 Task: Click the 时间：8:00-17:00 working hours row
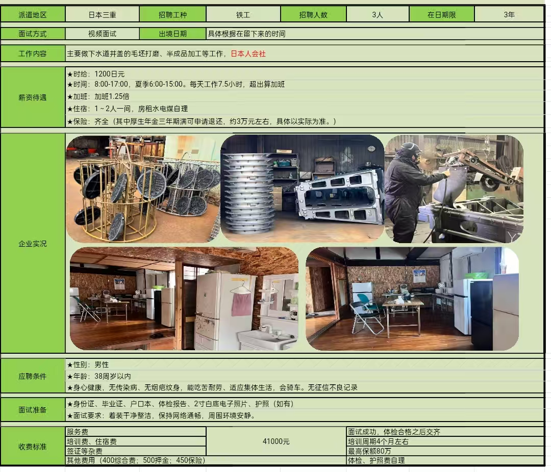click(305, 84)
